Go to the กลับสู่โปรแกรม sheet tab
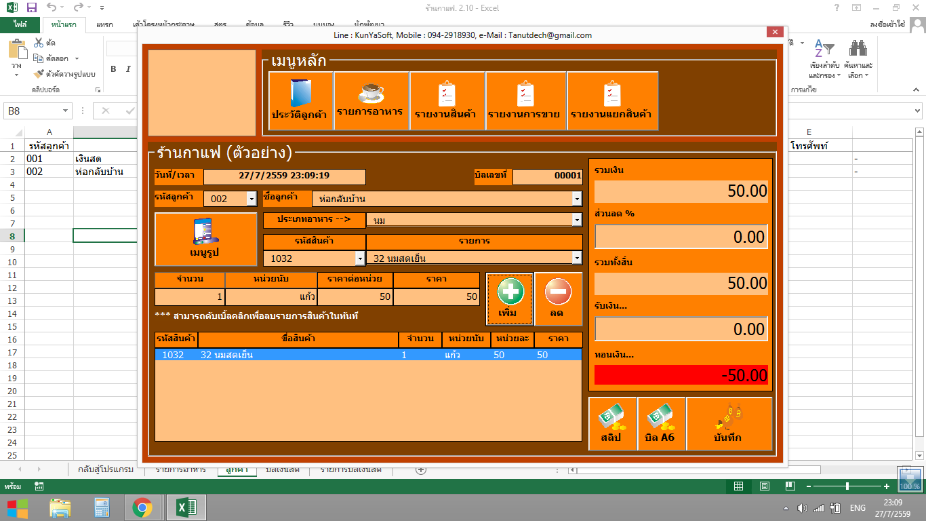The width and height of the screenshot is (926, 521). click(106, 469)
